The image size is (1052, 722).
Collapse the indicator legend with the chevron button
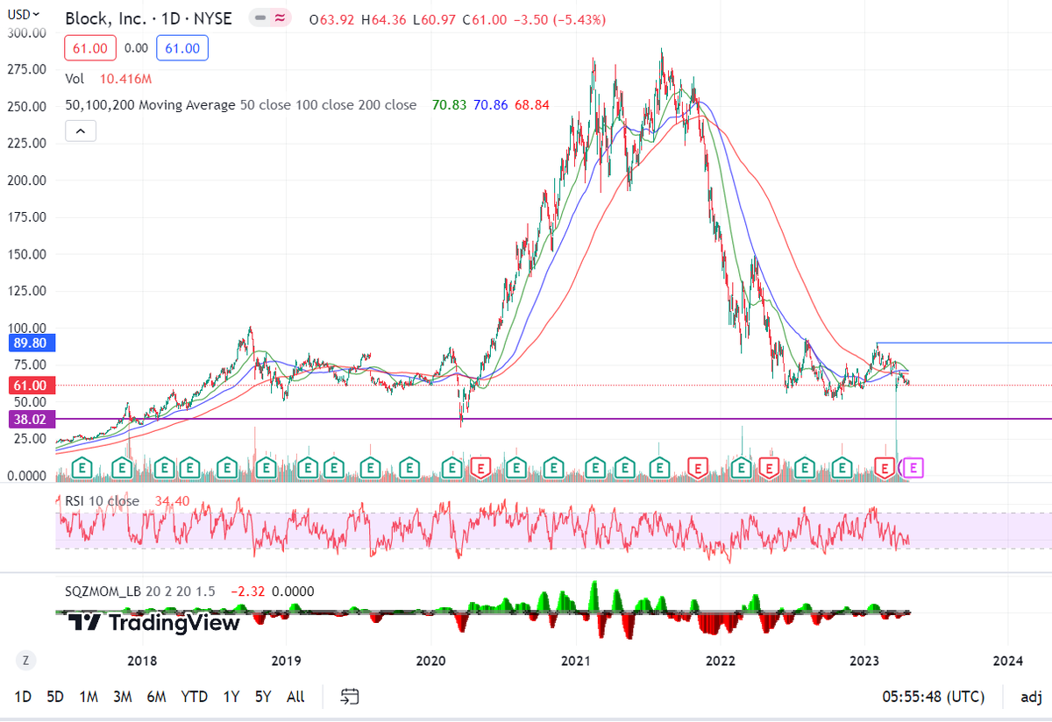coord(81,131)
